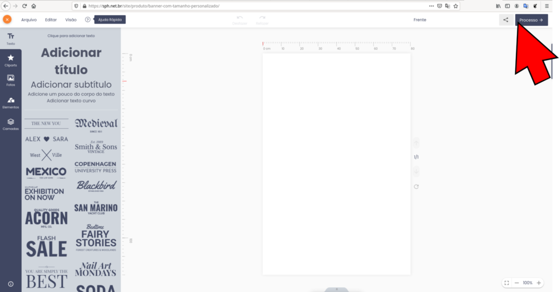Open the Editar menu
Image resolution: width=559 pixels, height=292 pixels.
tap(51, 20)
